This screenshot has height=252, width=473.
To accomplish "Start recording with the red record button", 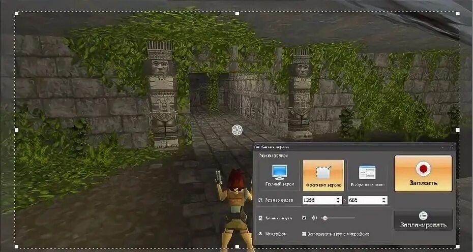I will click(423, 173).
